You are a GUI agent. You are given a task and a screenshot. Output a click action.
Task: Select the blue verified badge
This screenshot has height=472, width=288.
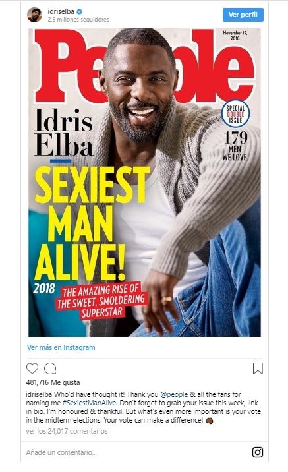coord(80,11)
